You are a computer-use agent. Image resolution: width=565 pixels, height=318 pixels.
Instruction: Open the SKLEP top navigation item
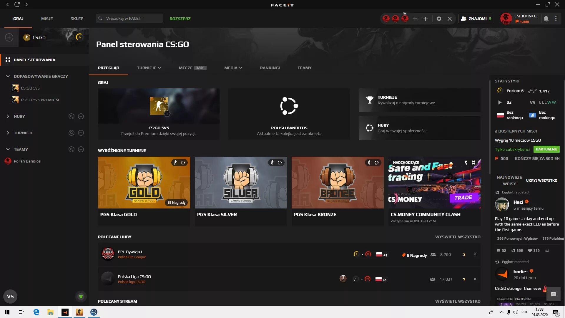77,19
